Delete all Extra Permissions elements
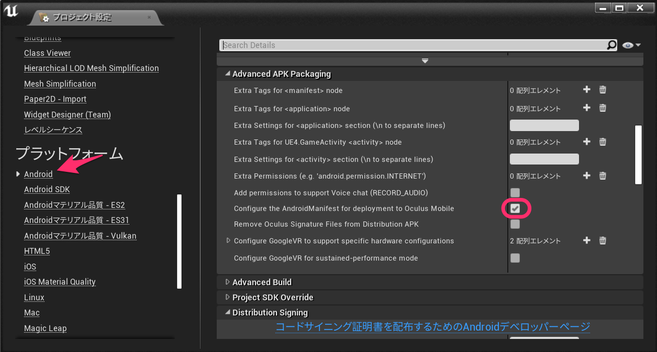Image resolution: width=657 pixels, height=352 pixels. pos(603,175)
